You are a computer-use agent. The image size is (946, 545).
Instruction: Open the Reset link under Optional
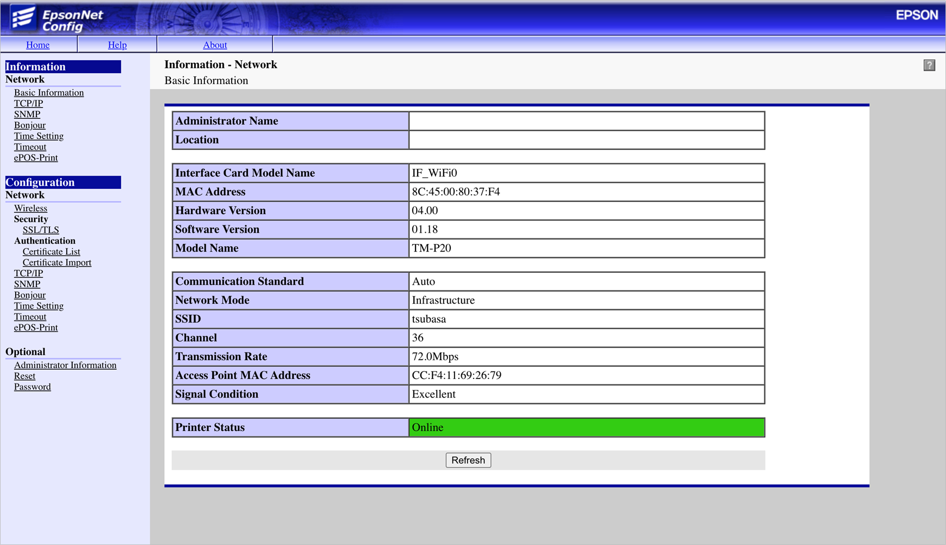pos(24,376)
